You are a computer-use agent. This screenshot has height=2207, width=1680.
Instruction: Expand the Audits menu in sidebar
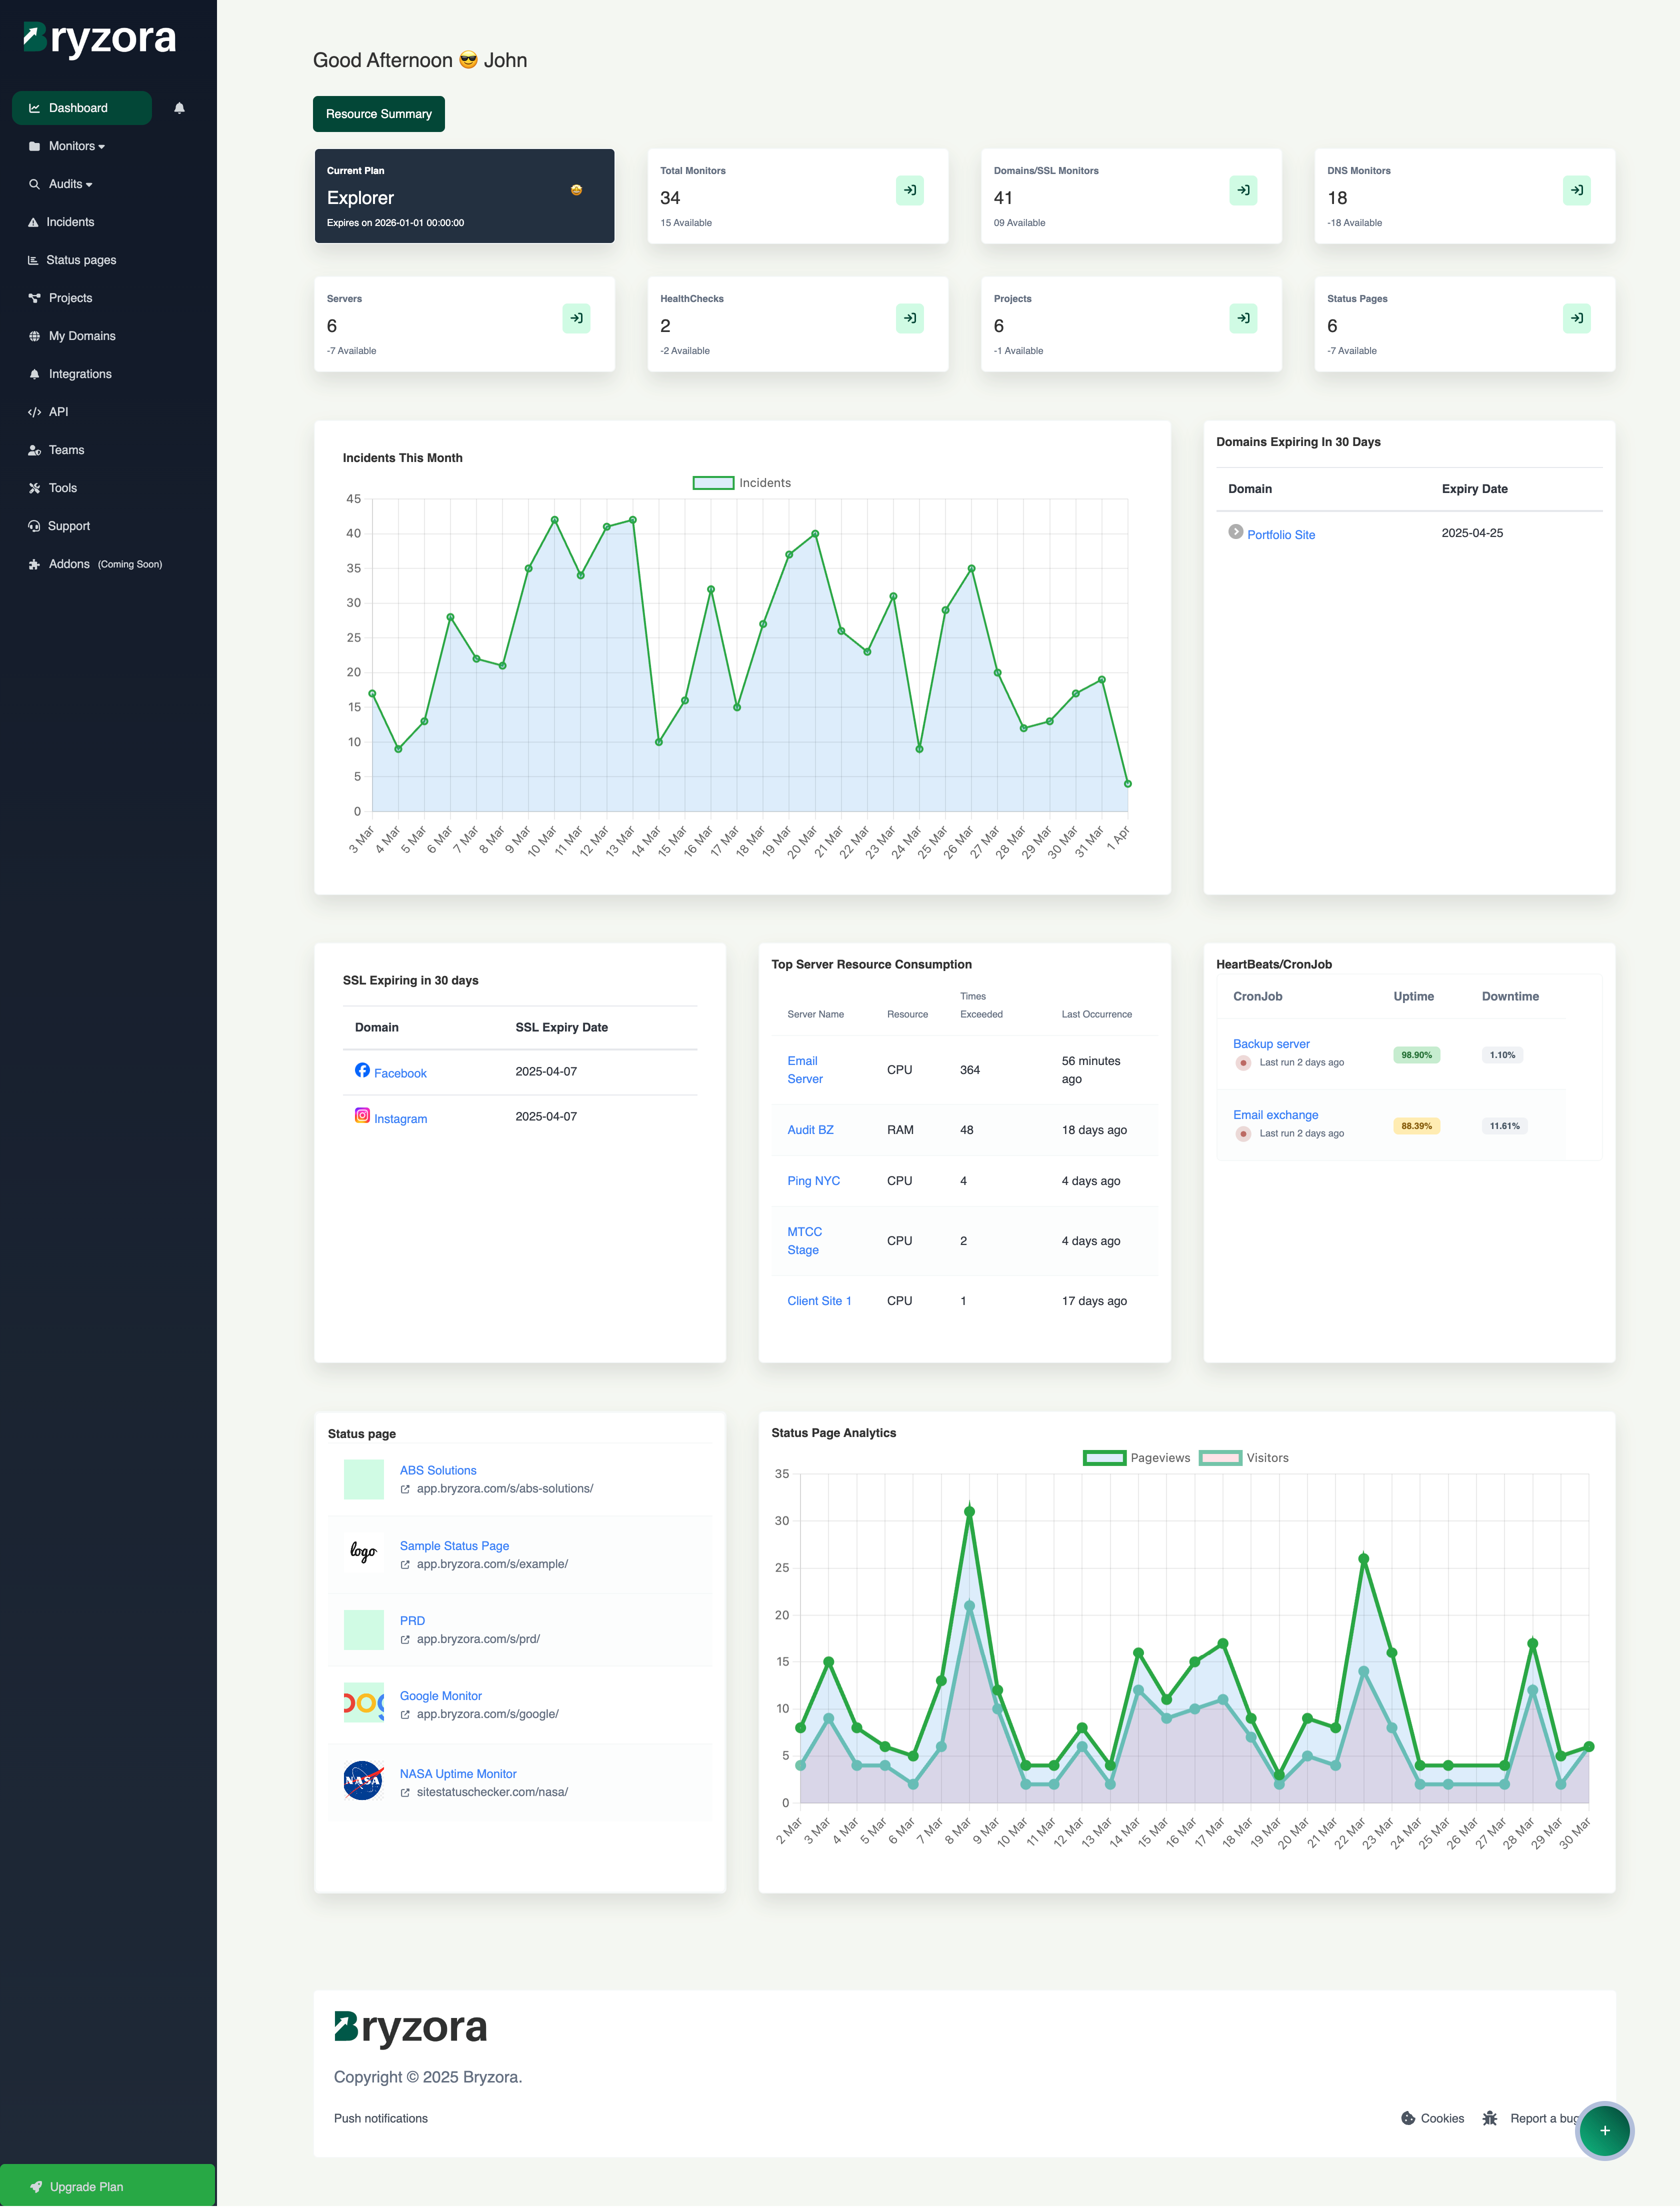[70, 184]
